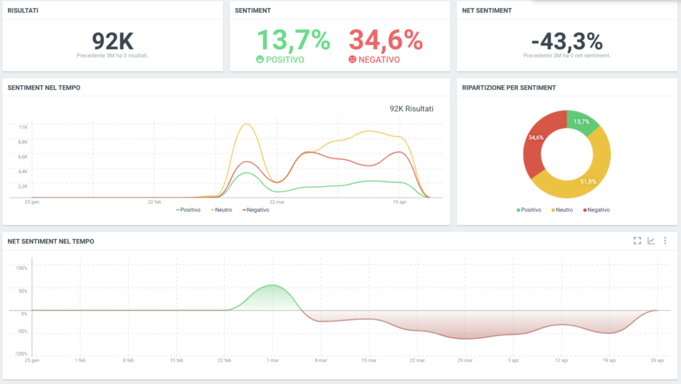Toggle Neutro in donut chart legend

[562, 210]
